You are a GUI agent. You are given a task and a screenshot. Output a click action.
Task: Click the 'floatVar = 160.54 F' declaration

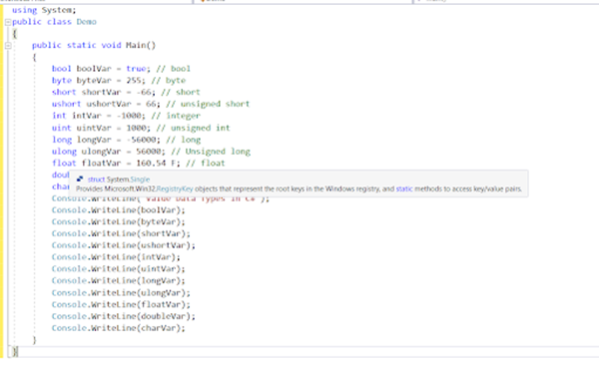click(x=128, y=164)
